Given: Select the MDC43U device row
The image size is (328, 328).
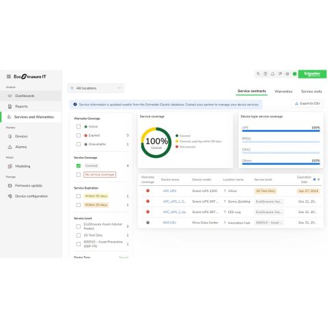Looking at the screenshot, I should click(x=230, y=223).
